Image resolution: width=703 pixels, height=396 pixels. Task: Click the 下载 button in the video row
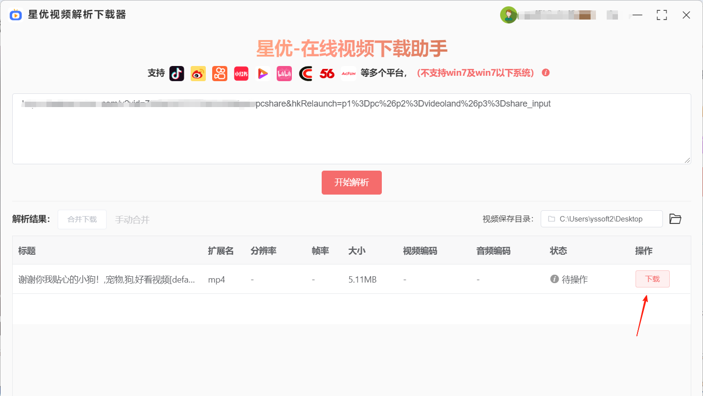(x=653, y=279)
